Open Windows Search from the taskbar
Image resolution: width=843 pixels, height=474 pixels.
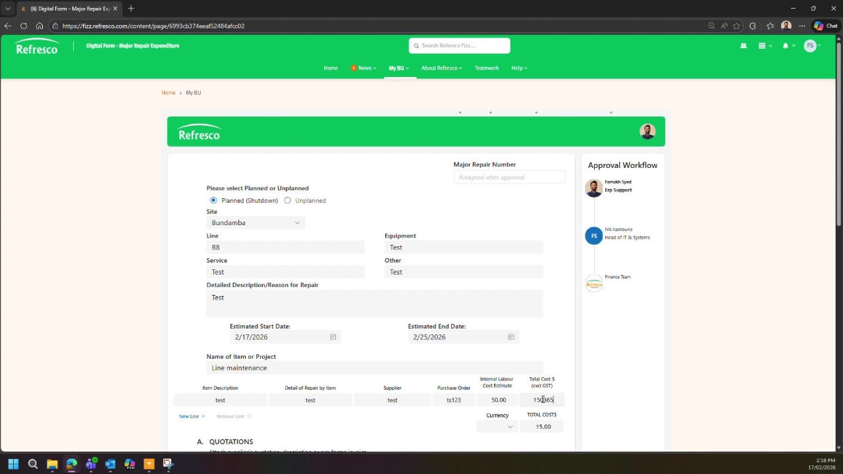pyautogui.click(x=33, y=464)
